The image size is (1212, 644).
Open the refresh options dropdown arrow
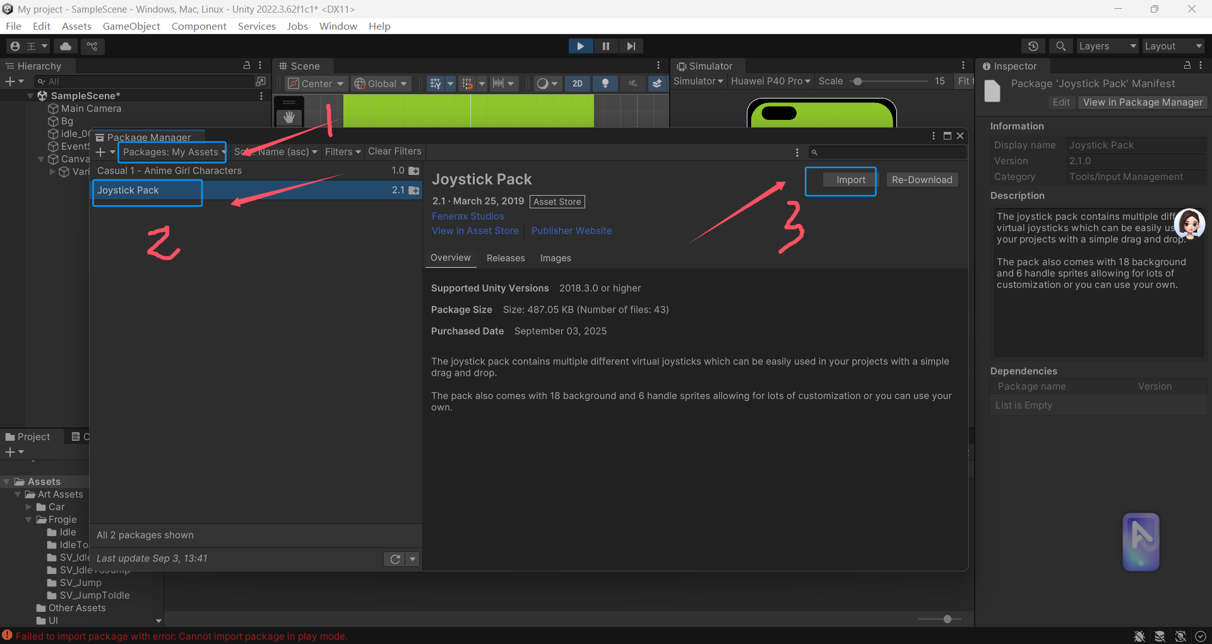click(412, 559)
